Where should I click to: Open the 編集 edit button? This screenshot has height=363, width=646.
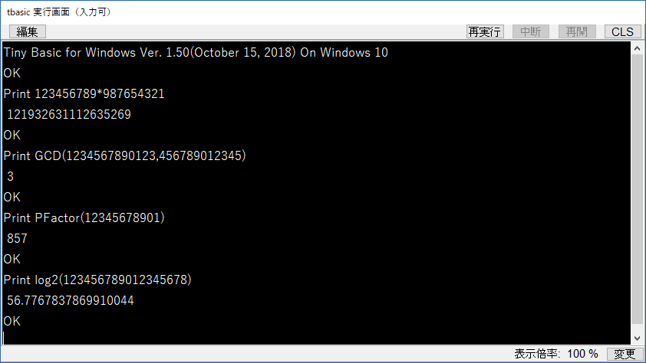click(x=27, y=31)
